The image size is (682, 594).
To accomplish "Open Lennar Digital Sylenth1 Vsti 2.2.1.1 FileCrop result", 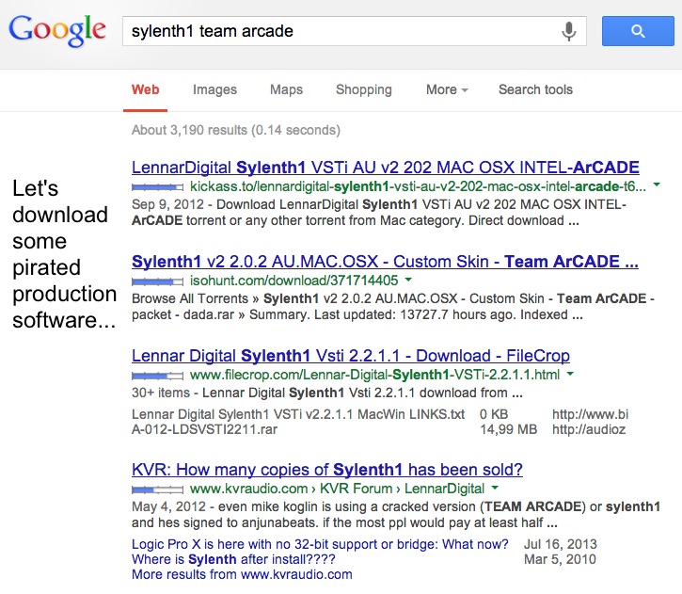I will (x=351, y=356).
